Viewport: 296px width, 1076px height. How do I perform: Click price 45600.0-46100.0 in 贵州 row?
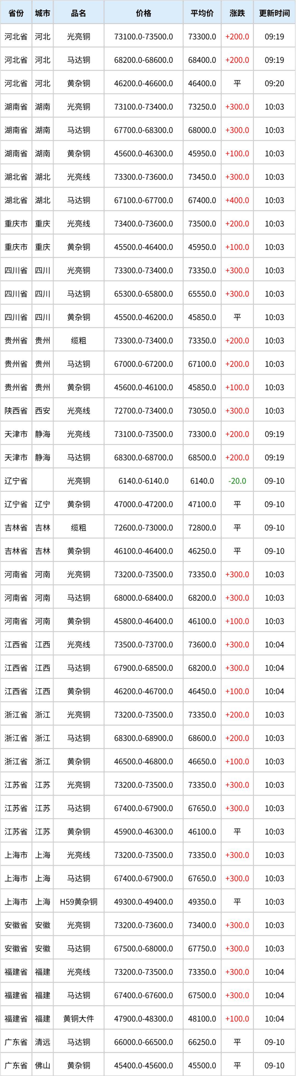pos(143,387)
